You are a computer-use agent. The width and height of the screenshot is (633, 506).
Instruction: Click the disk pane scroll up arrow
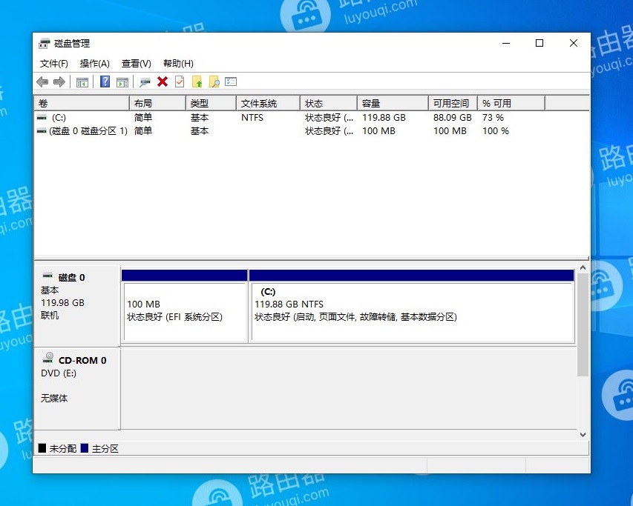[x=583, y=268]
